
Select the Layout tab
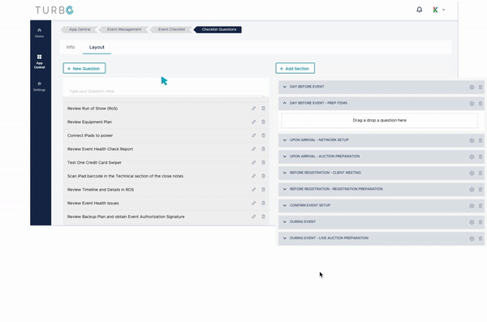click(97, 47)
